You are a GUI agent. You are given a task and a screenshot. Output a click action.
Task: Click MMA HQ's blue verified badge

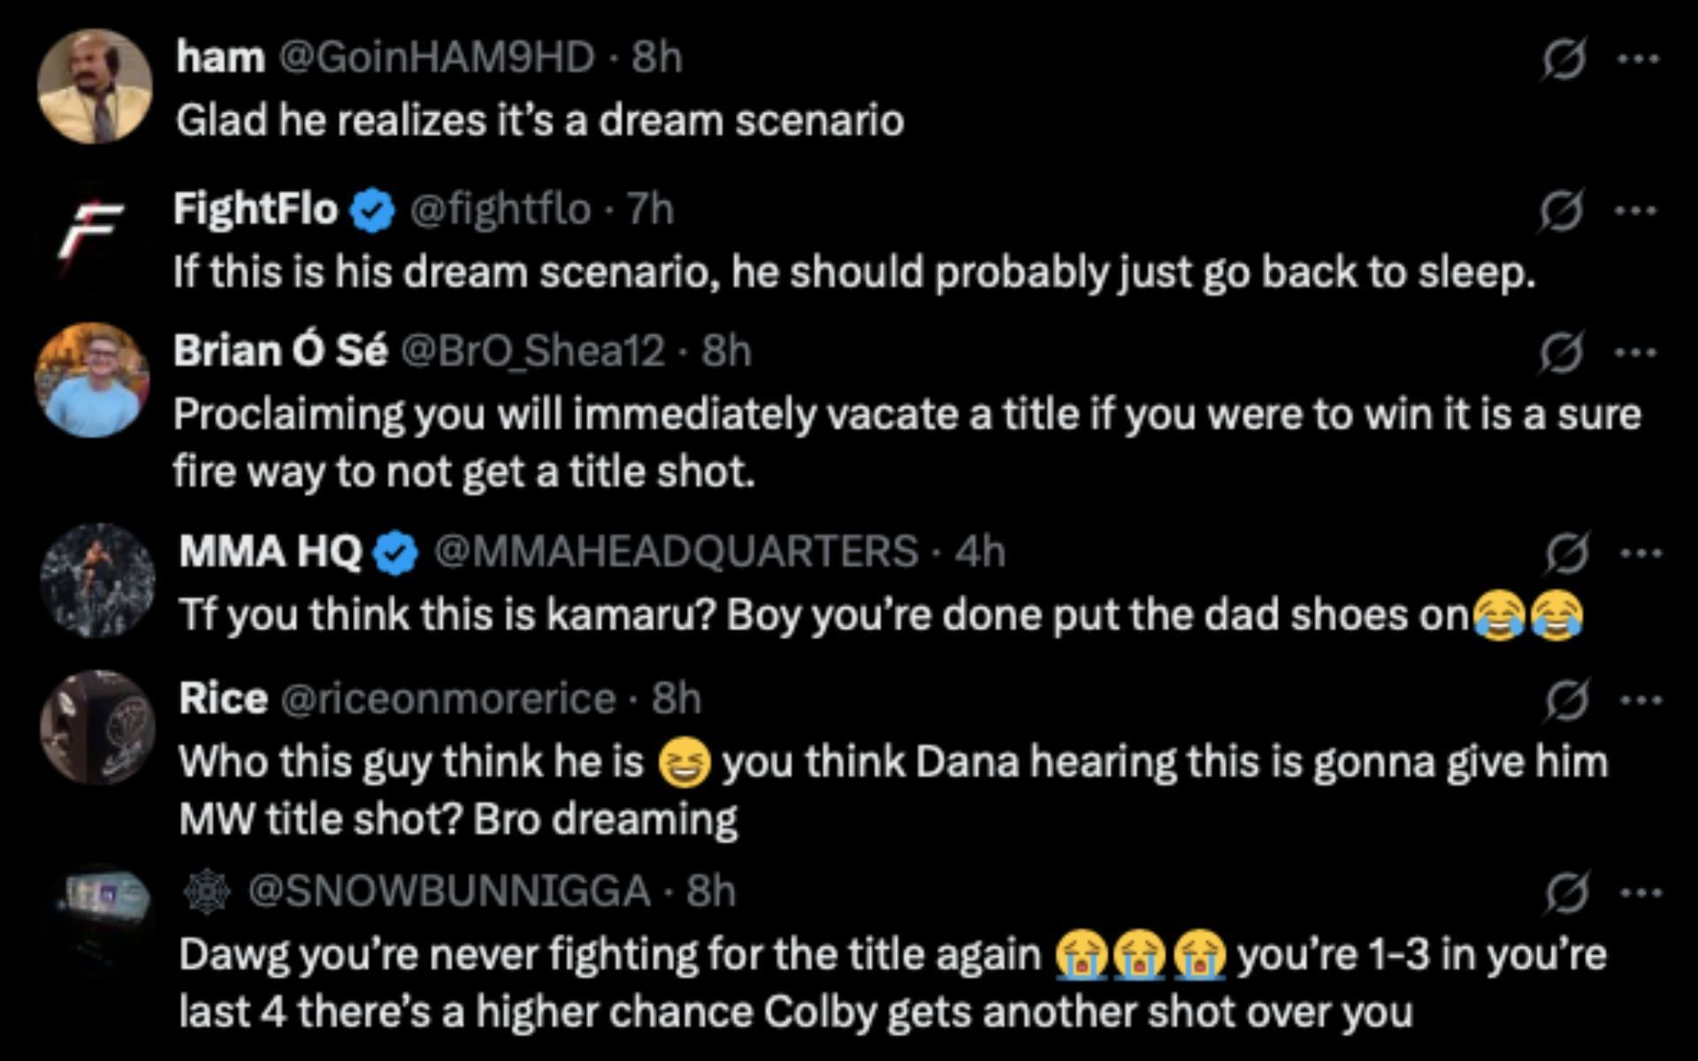coord(397,553)
